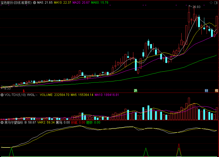This screenshot has height=157, width=219.
Task: Click the red-and-green double triangle signal spike
Action: 179,150
